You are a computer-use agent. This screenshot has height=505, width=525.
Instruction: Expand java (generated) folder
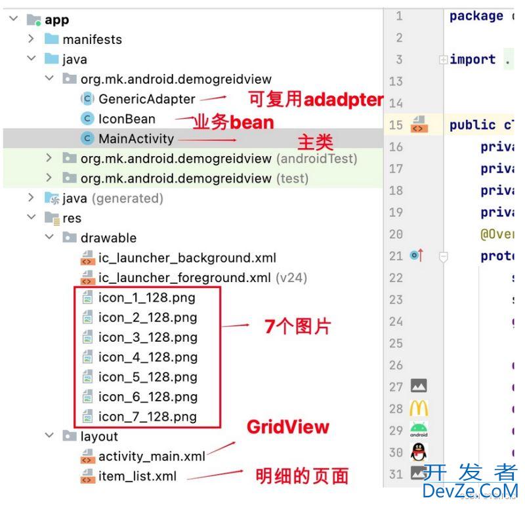click(31, 197)
